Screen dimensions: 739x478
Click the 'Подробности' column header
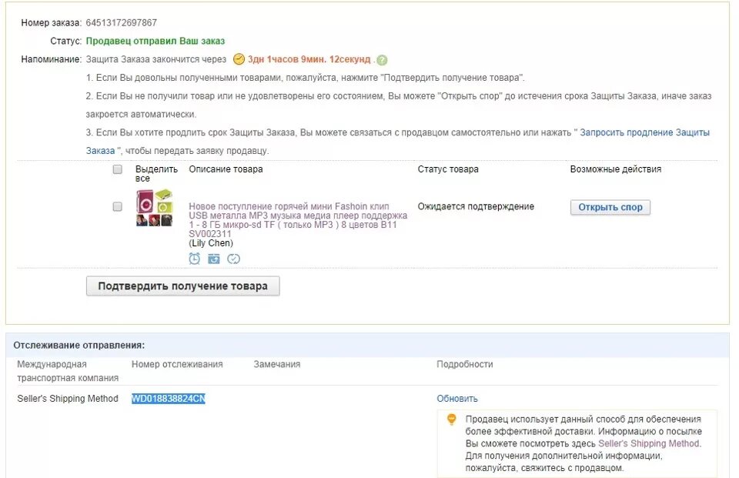coord(465,364)
